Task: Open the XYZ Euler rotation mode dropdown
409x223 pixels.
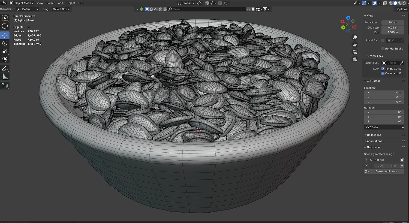Action: 384,127
